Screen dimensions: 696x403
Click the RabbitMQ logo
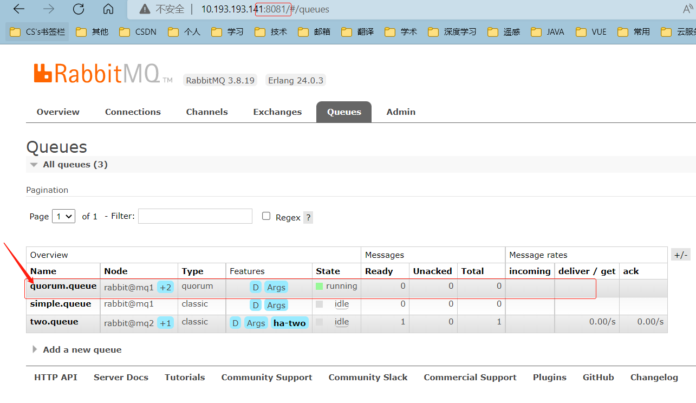(x=103, y=74)
